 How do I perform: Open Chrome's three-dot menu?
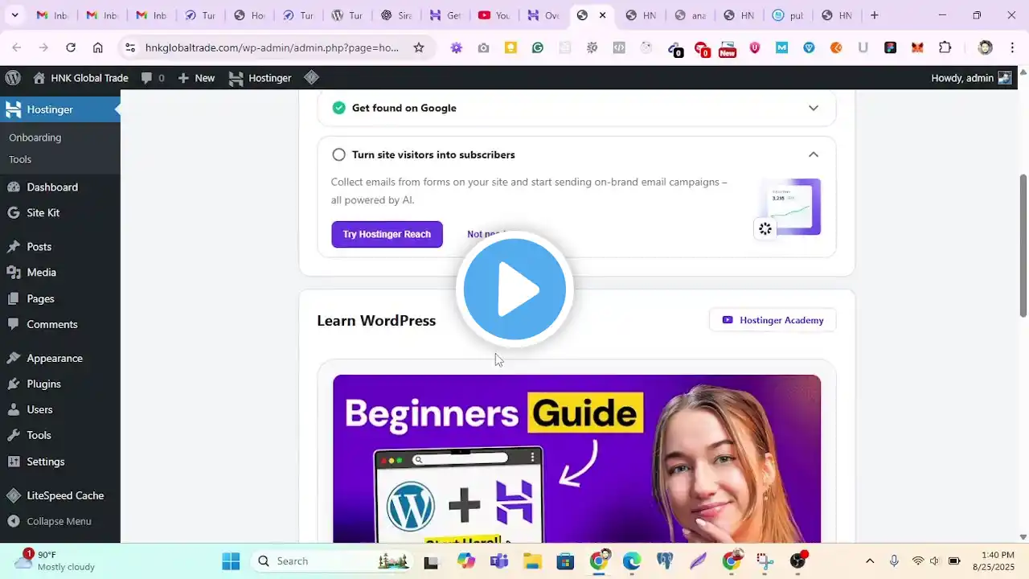(1012, 47)
